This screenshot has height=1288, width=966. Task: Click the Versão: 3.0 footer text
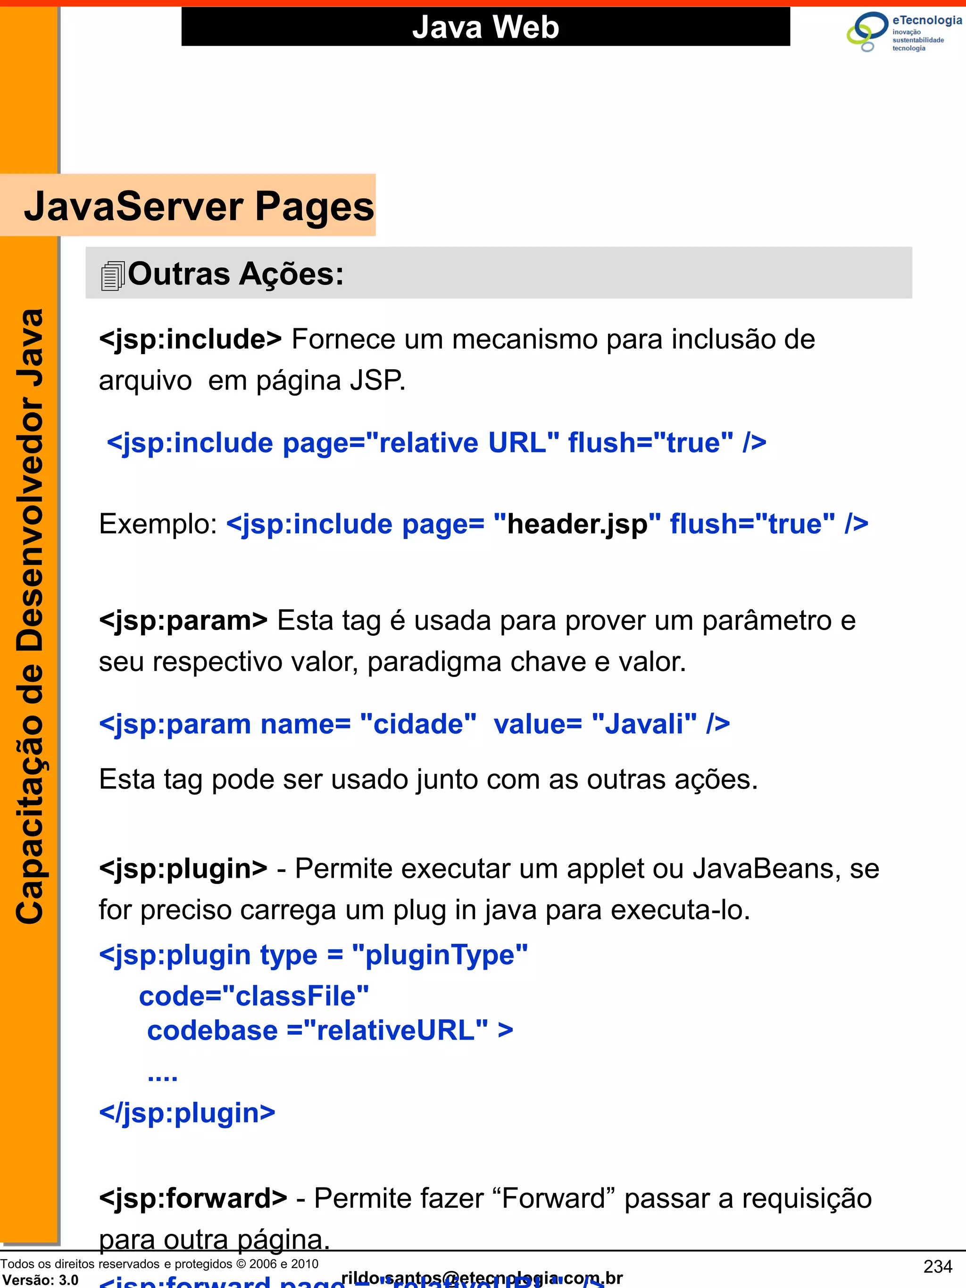click(x=40, y=1280)
